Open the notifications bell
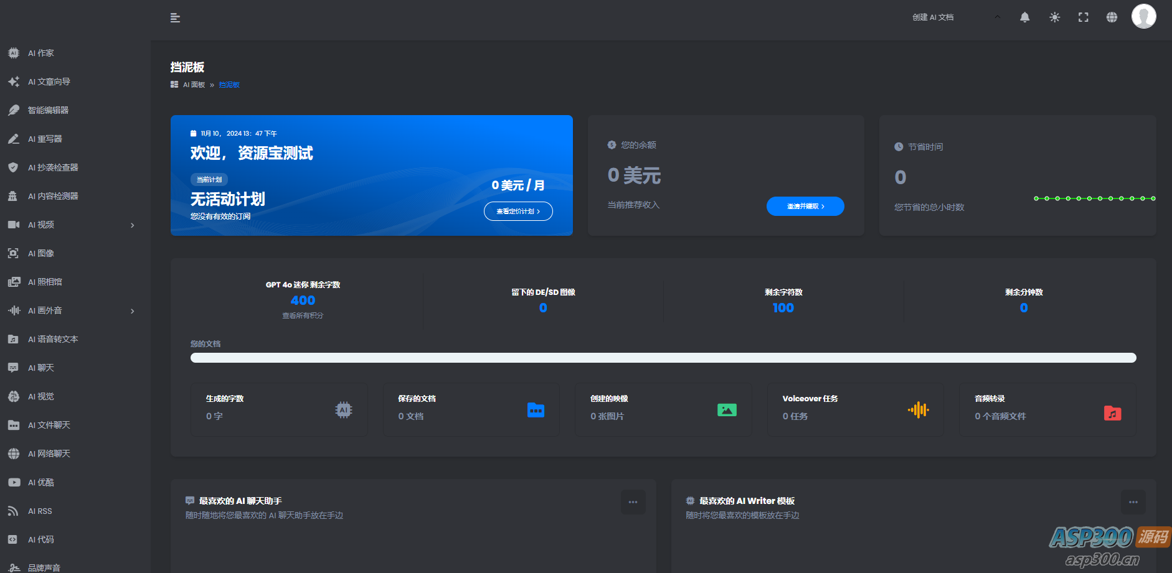The image size is (1172, 573). 1024,17
